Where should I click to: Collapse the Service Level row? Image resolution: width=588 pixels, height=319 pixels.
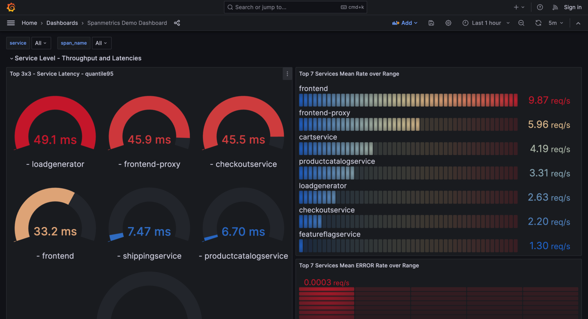coord(12,58)
